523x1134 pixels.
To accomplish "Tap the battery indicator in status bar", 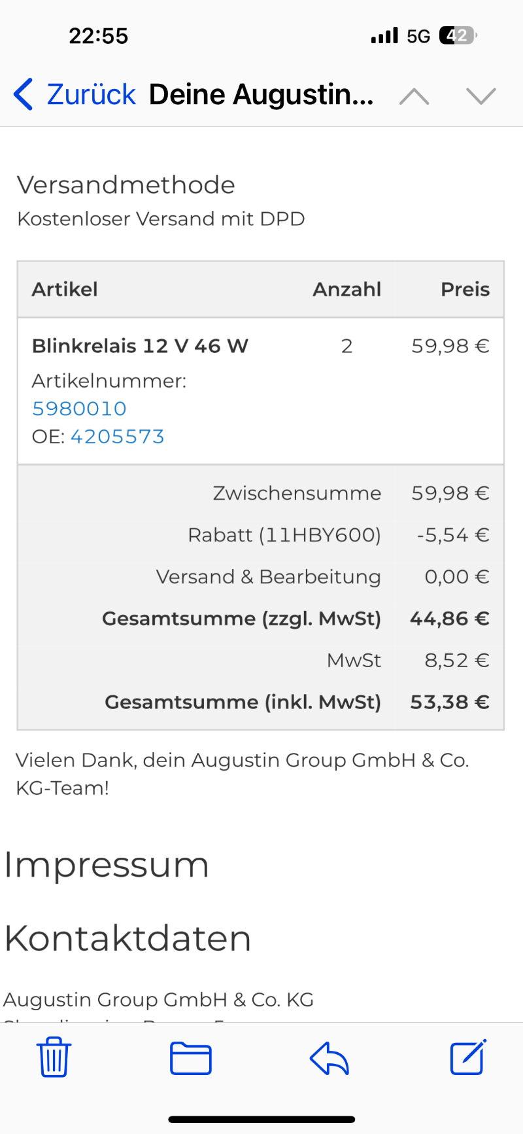I will pyautogui.click(x=458, y=35).
